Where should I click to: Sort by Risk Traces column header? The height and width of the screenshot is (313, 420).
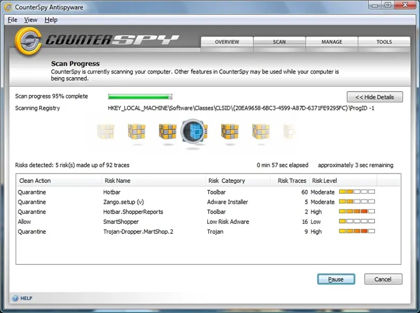tap(290, 180)
